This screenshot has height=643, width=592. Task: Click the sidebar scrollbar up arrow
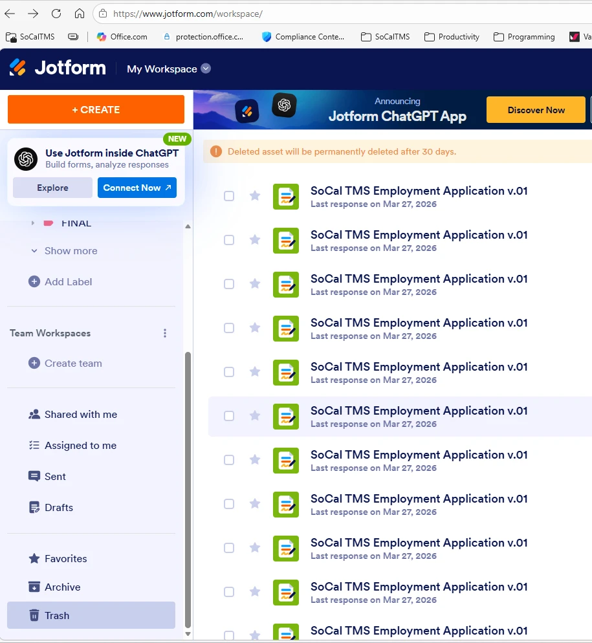click(x=188, y=226)
